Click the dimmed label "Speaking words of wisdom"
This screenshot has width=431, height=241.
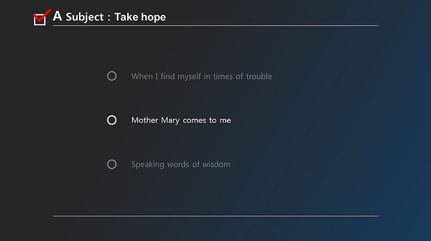181,164
